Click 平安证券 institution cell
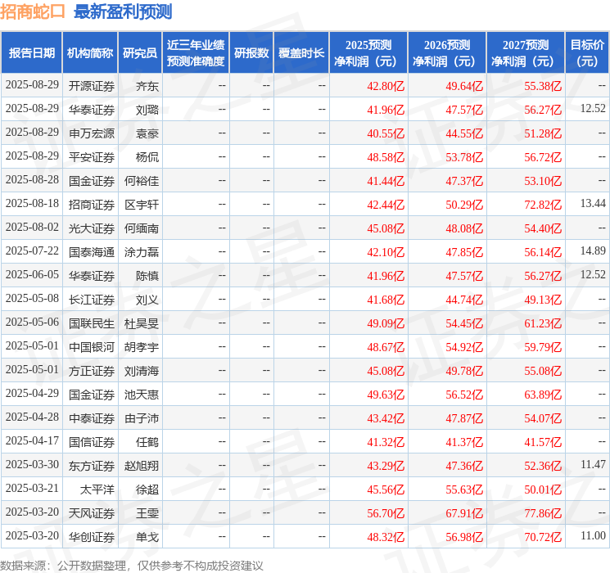Viewport: 610px width, 573px height. tap(92, 157)
